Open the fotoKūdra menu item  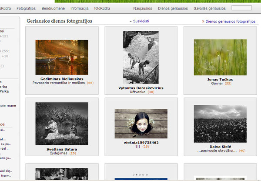coord(103,8)
